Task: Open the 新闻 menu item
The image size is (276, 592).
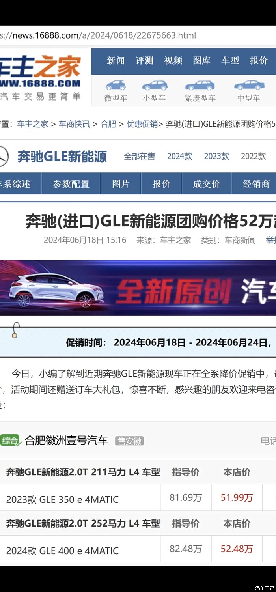Action: [116, 61]
